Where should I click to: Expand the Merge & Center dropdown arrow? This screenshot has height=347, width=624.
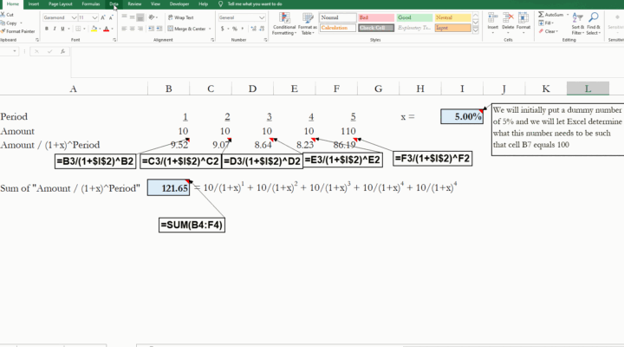click(x=211, y=29)
